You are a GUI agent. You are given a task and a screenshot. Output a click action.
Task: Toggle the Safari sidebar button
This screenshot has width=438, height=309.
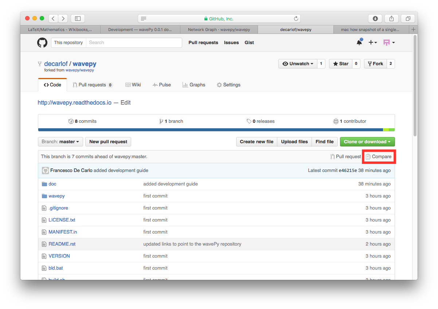[x=78, y=19]
